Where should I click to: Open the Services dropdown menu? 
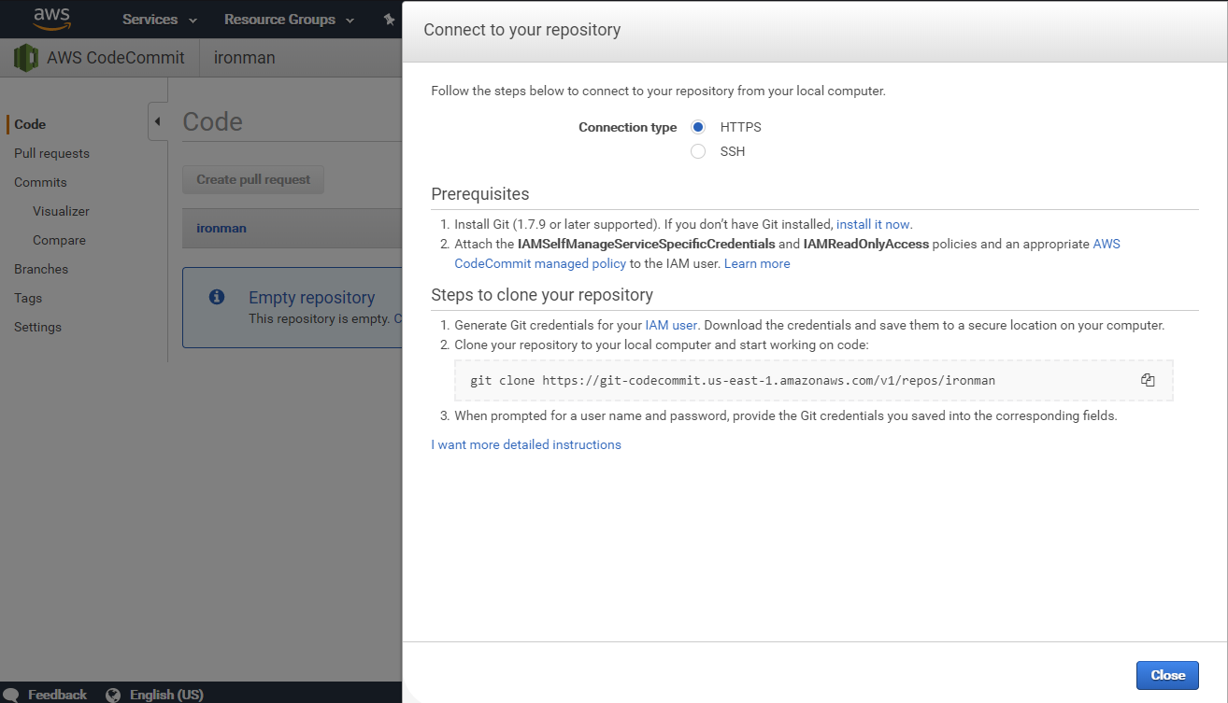(159, 20)
